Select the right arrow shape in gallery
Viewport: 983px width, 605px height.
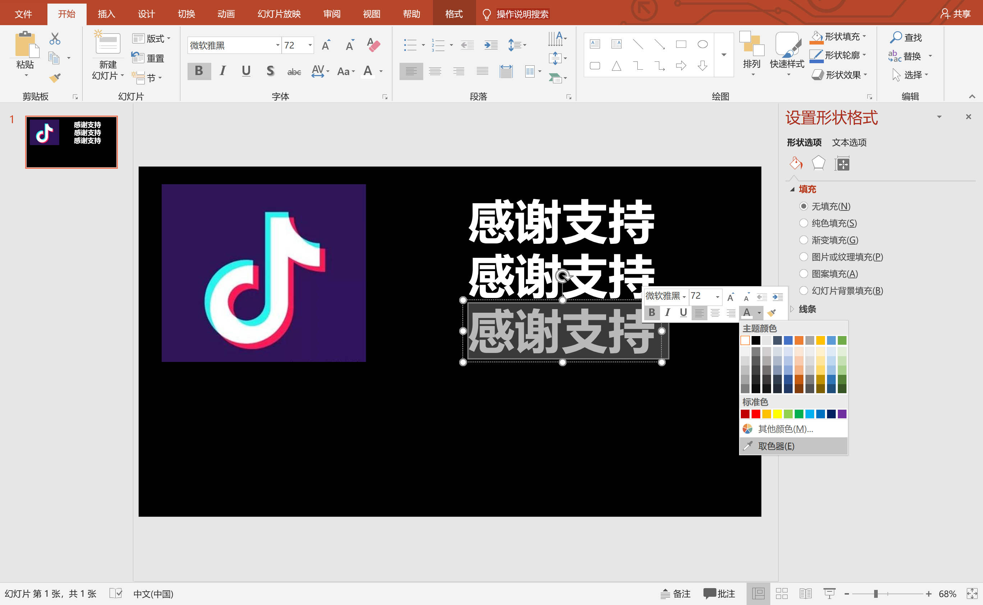681,66
